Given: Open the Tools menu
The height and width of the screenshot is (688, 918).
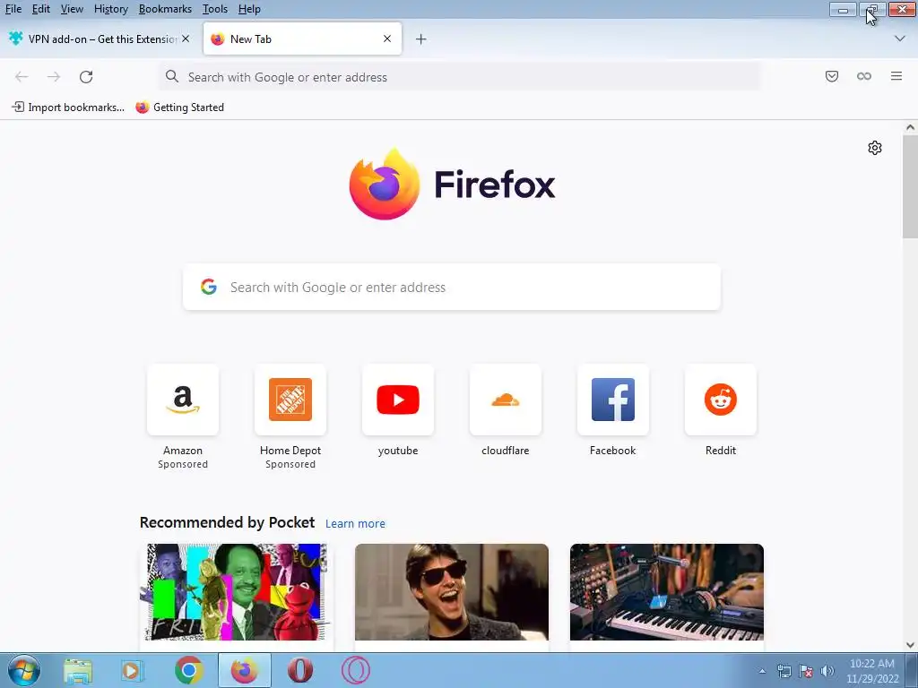Looking at the screenshot, I should (215, 9).
